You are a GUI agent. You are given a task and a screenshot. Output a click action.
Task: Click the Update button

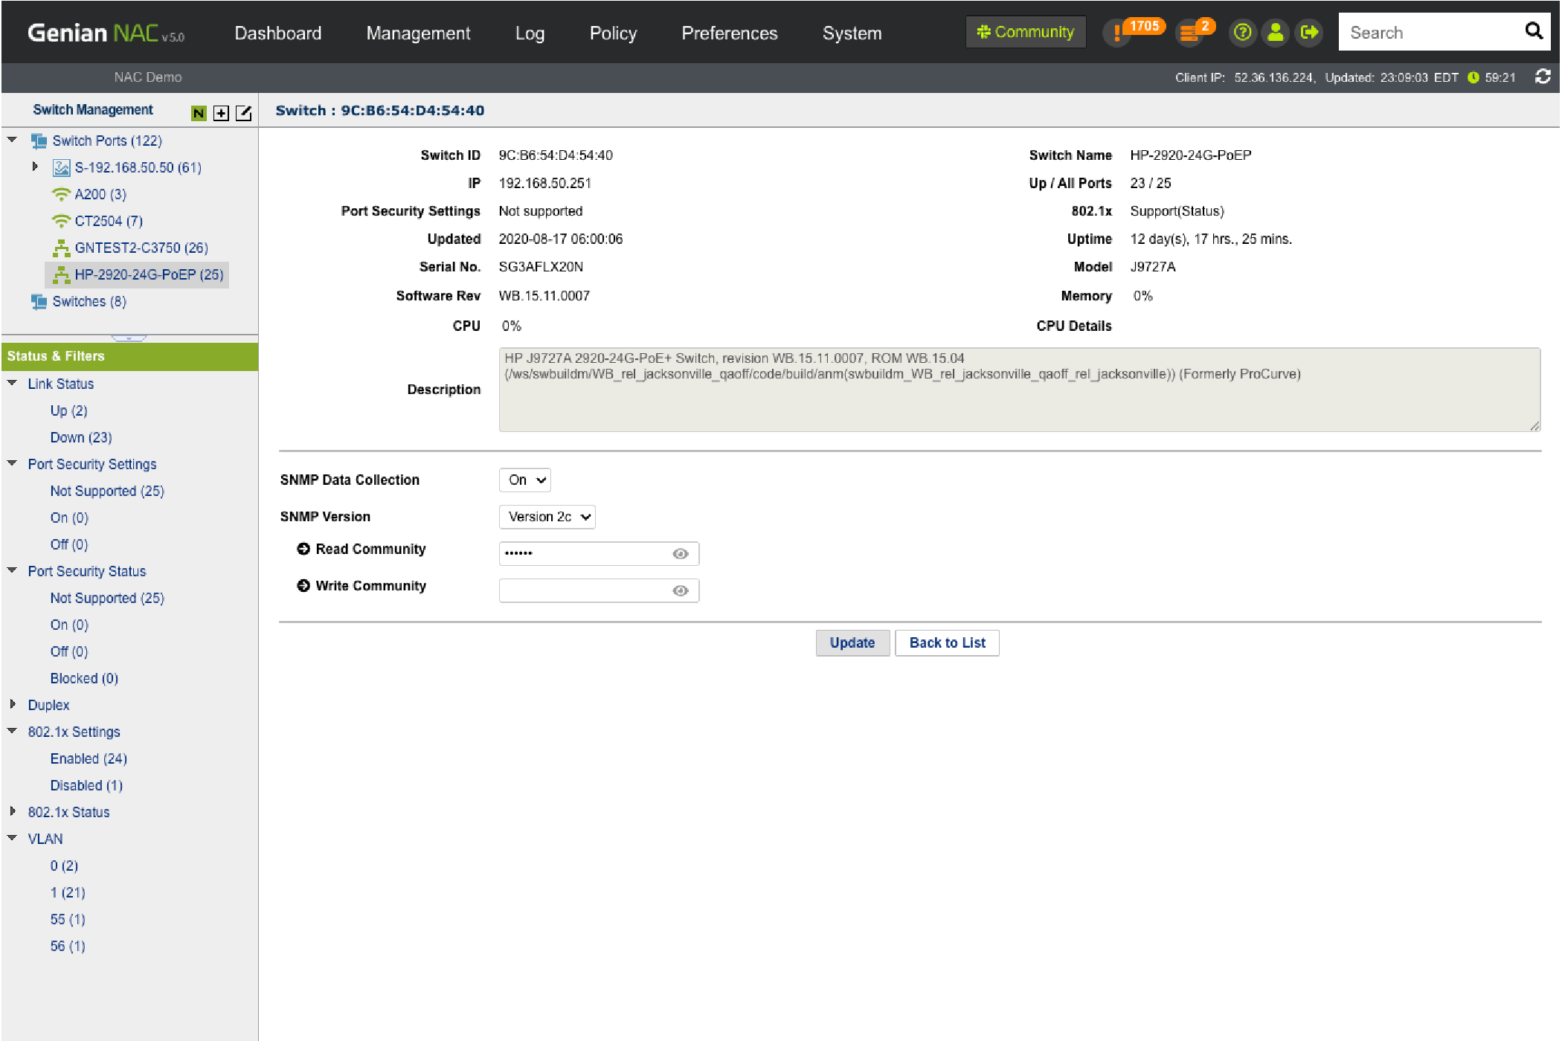pyautogui.click(x=852, y=642)
